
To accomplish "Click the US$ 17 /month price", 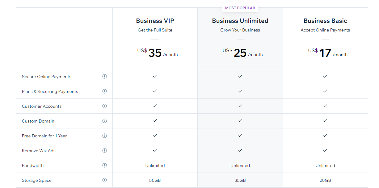I will (328, 53).
